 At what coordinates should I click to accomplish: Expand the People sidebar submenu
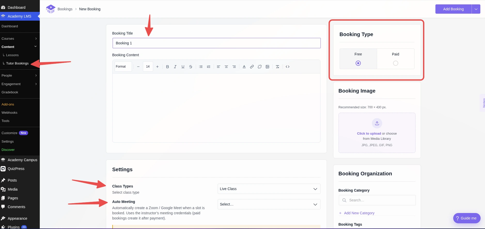(x=36, y=76)
